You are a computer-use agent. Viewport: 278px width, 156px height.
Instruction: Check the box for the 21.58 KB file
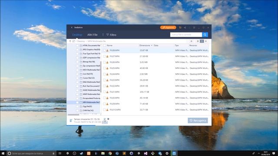pyautogui.click(x=104, y=56)
